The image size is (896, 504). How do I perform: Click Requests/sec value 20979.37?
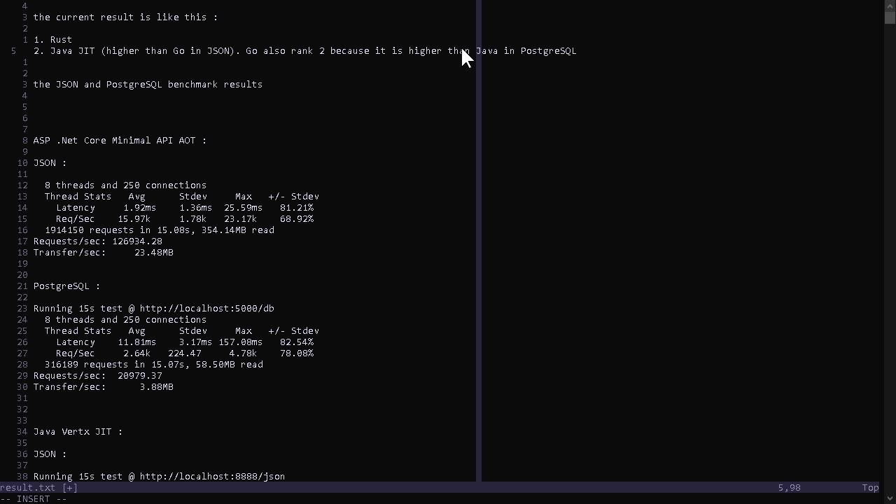coord(139,376)
